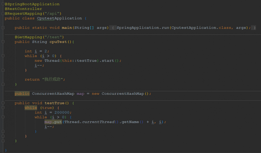261x153 pixels.
Task: Place cursor on @SpringBootApplication annotation
Action: (32, 4)
